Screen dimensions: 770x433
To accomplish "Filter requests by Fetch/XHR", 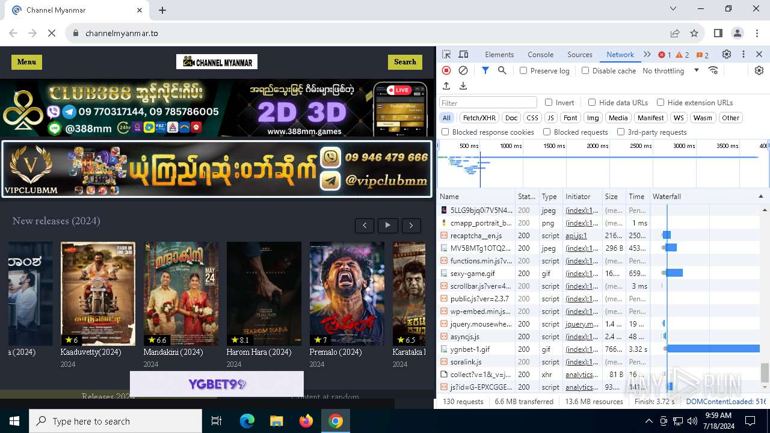I will click(x=479, y=118).
